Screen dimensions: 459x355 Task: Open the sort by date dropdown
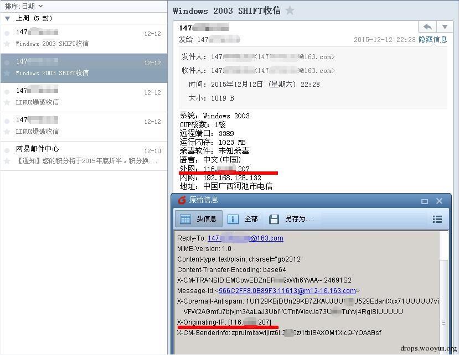tap(24, 6)
